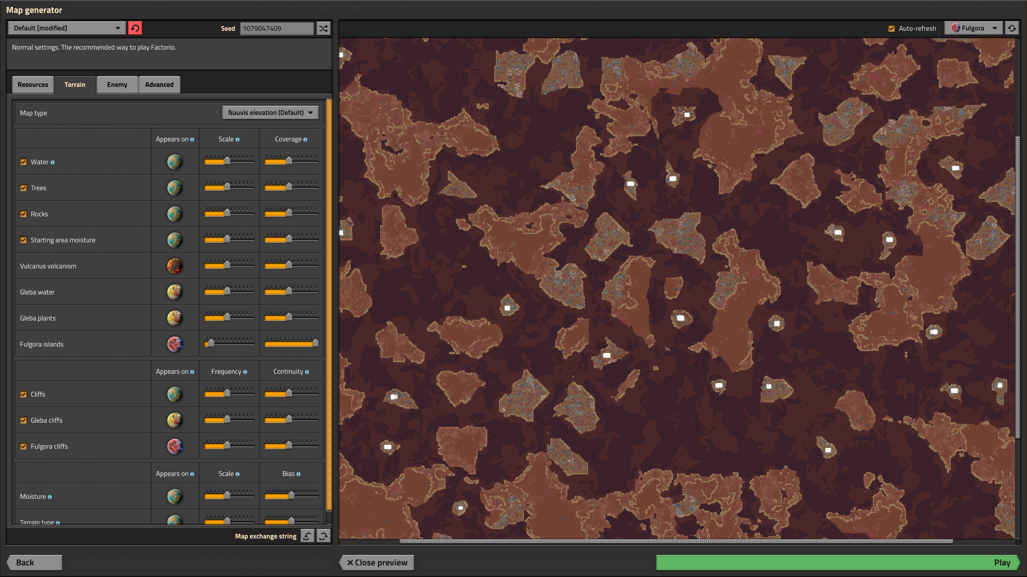Click the info icon beside the first Appears on header
Image resolution: width=1027 pixels, height=577 pixels.
pos(192,139)
